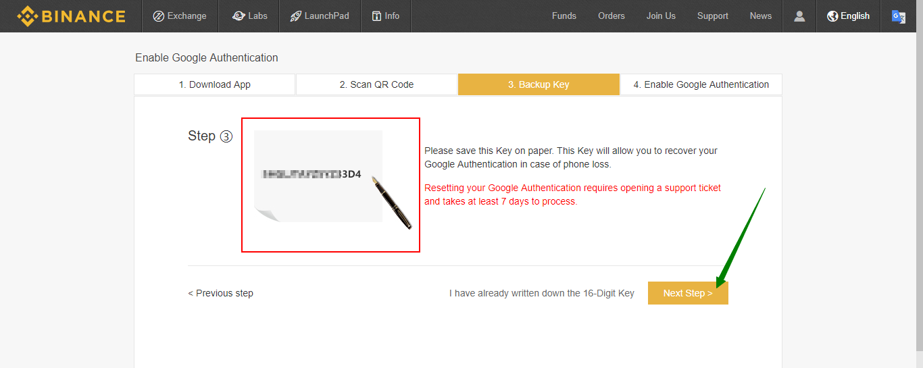Select the Backup Key tab
This screenshot has height=368, width=923.
coord(539,84)
